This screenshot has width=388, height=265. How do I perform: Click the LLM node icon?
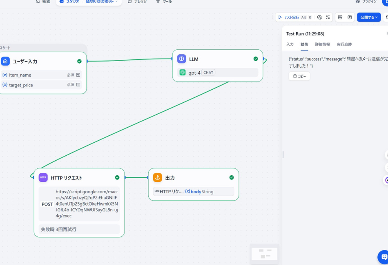[182, 59]
